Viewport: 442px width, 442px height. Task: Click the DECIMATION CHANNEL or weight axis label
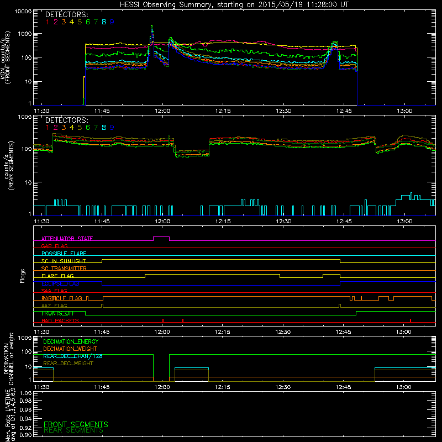coord(8,359)
